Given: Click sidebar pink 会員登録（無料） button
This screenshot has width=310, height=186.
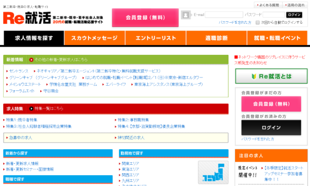Looking at the screenshot, I should click(271, 104).
